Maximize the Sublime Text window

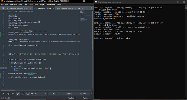tap(84, 1)
